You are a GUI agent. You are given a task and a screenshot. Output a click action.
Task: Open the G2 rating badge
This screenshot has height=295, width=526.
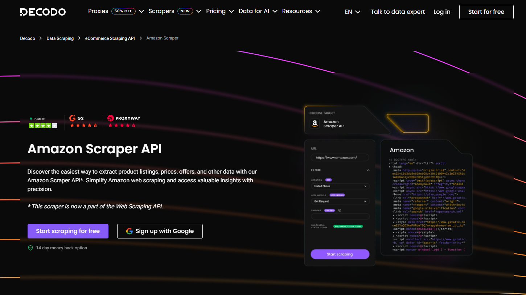point(83,122)
